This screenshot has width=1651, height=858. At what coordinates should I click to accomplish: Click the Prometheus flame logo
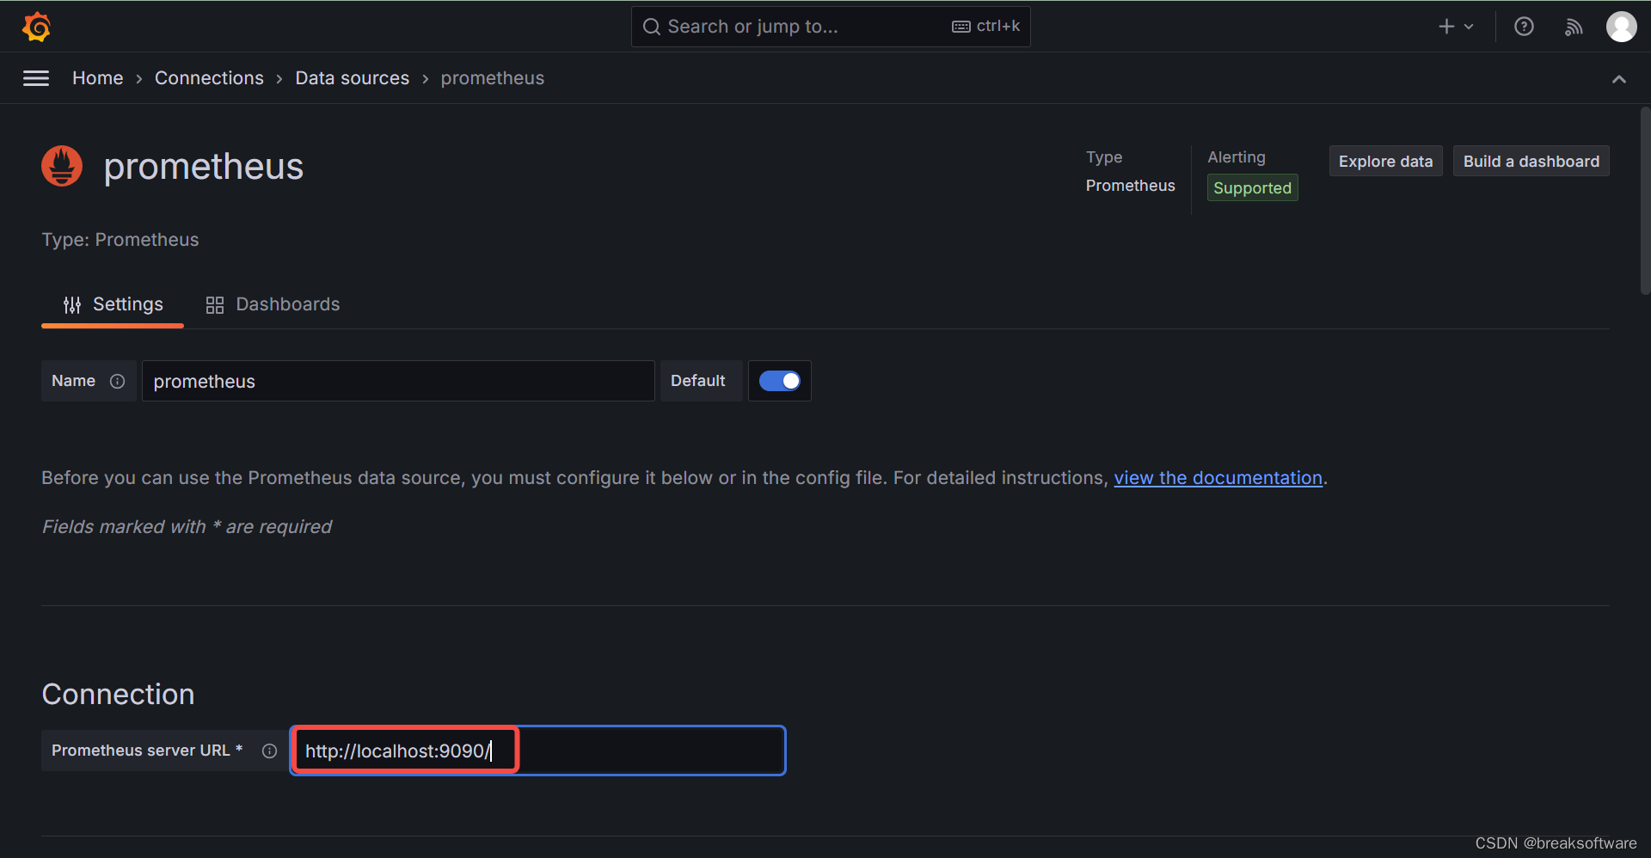pos(62,166)
